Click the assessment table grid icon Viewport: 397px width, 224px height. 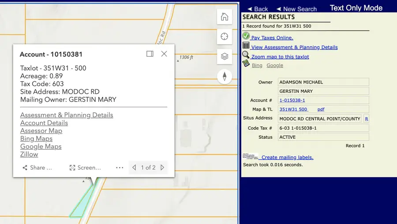pos(246,46)
